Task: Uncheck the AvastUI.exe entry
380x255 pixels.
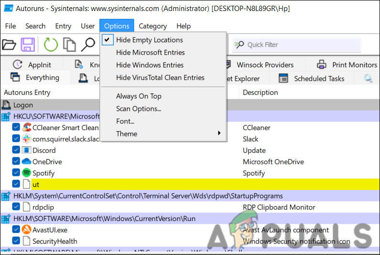Action: coord(16,229)
